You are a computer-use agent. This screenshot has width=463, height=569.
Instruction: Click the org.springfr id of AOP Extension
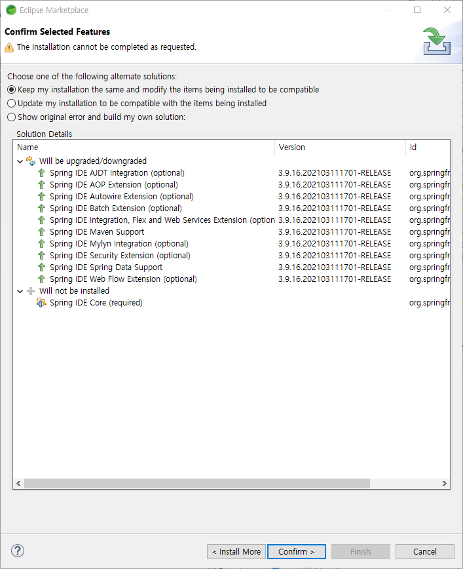[x=430, y=185]
